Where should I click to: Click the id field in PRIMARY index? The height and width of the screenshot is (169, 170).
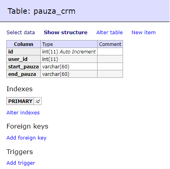click(38, 101)
